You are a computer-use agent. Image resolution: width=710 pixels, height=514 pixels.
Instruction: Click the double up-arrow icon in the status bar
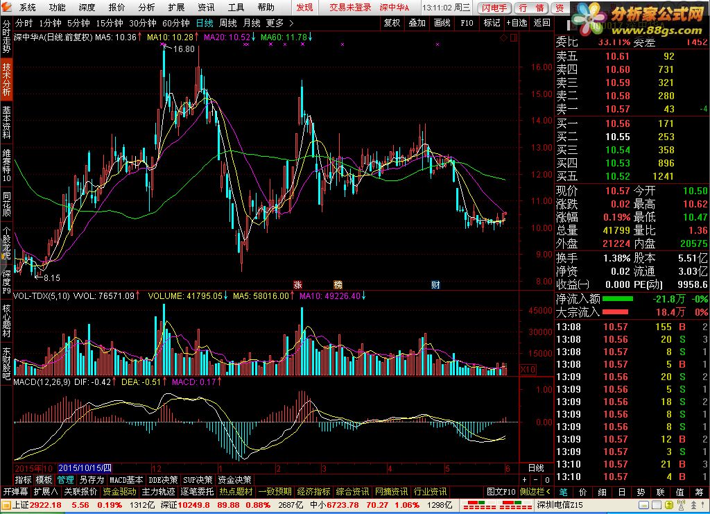pyautogui.click(x=693, y=505)
